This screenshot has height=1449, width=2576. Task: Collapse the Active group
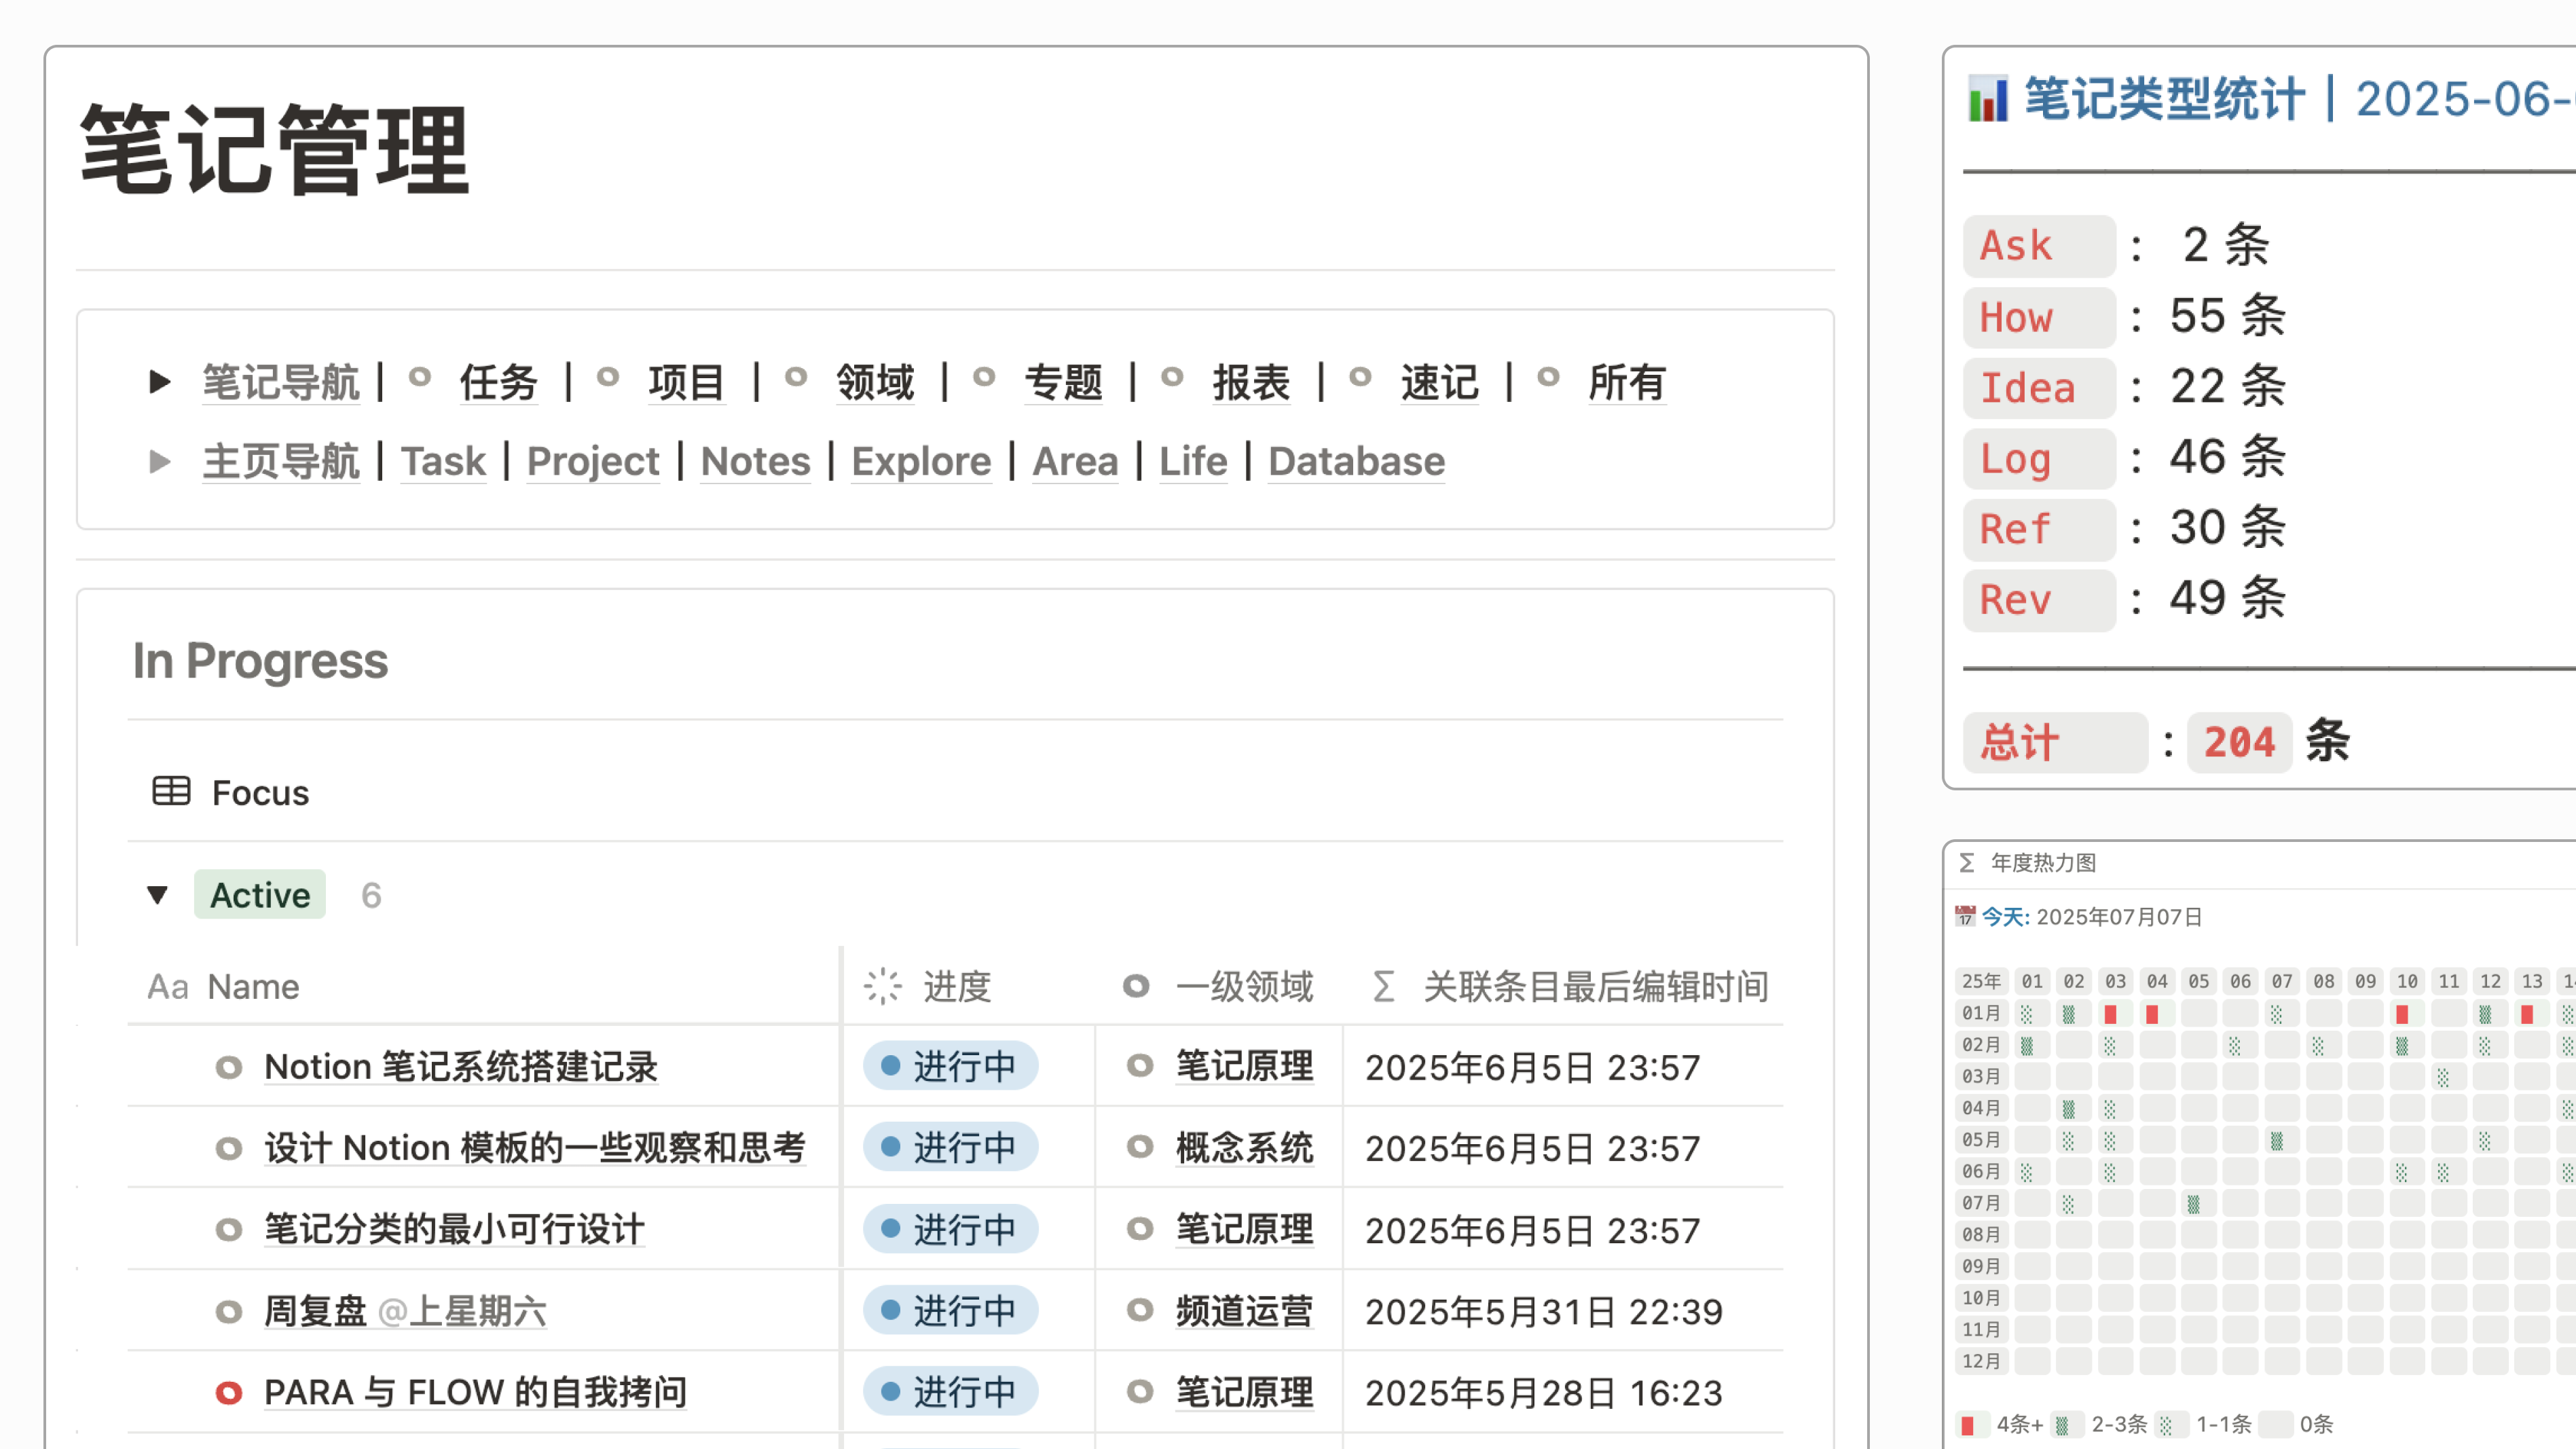(158, 895)
